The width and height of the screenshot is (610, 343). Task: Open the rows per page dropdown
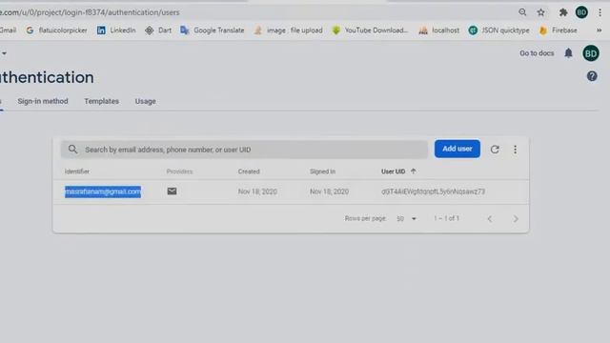click(x=407, y=218)
